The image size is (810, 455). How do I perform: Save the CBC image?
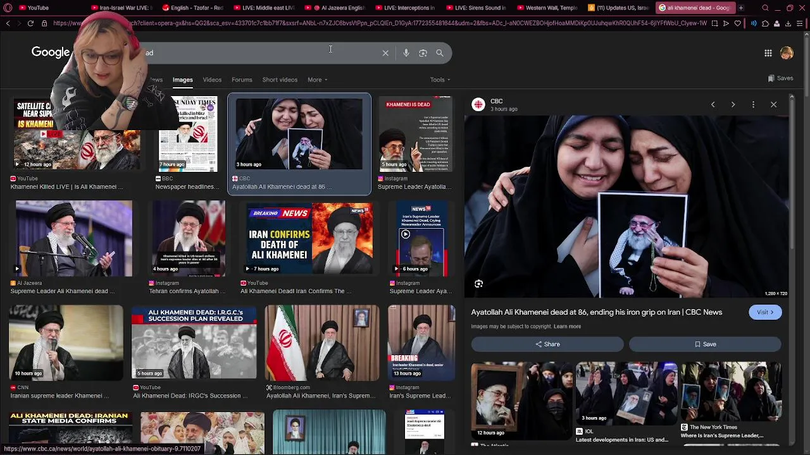705,344
